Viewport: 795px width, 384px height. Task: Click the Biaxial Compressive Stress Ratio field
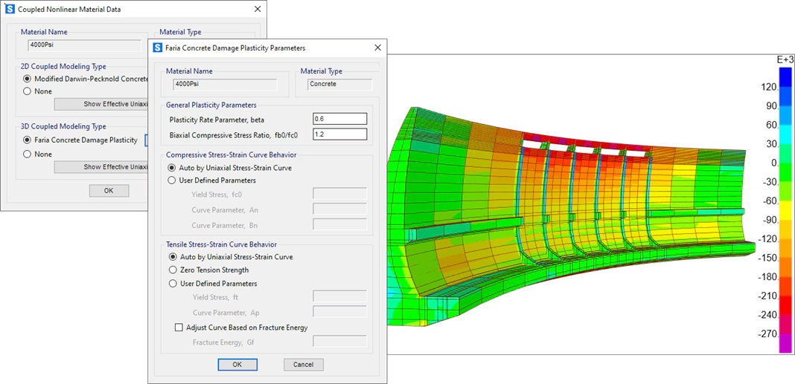(340, 134)
